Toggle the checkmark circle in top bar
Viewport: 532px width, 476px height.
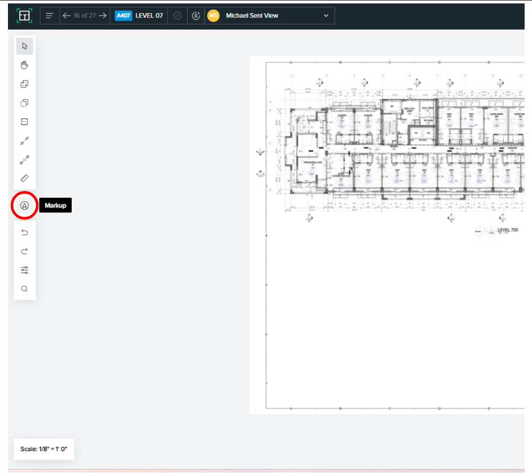point(177,15)
